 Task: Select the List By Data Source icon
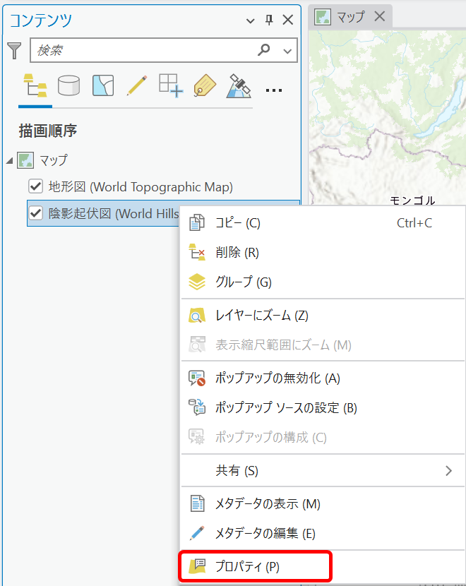tap(68, 86)
